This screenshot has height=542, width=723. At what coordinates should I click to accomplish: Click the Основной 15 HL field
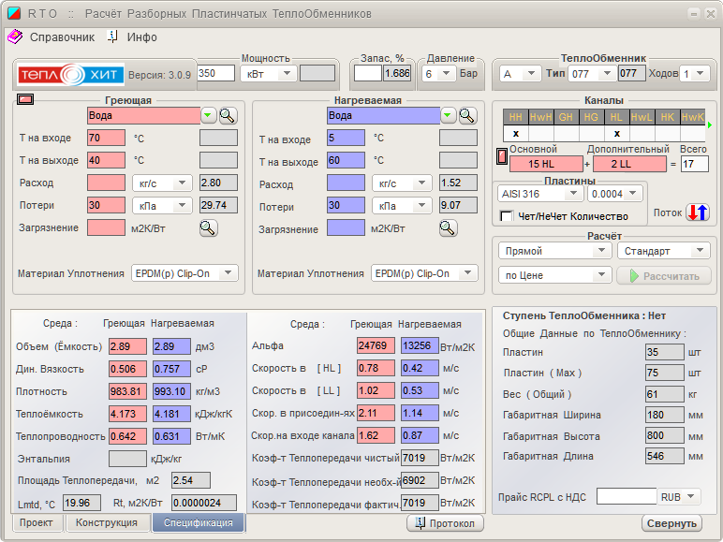pyautogui.click(x=546, y=164)
